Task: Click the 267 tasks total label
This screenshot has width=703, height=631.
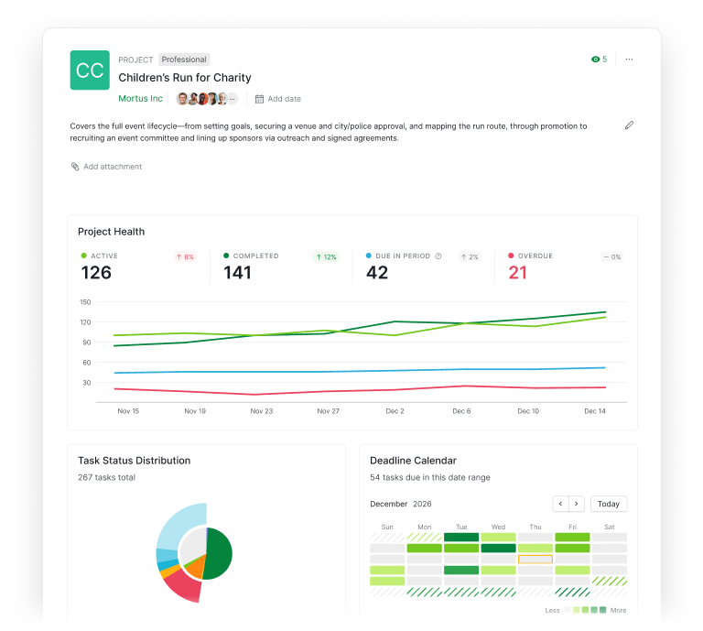Action: click(x=106, y=477)
